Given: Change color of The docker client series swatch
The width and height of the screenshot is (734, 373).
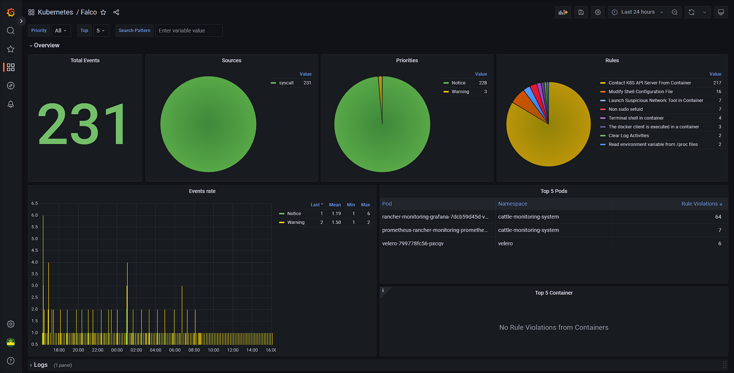Looking at the screenshot, I should click(x=603, y=127).
